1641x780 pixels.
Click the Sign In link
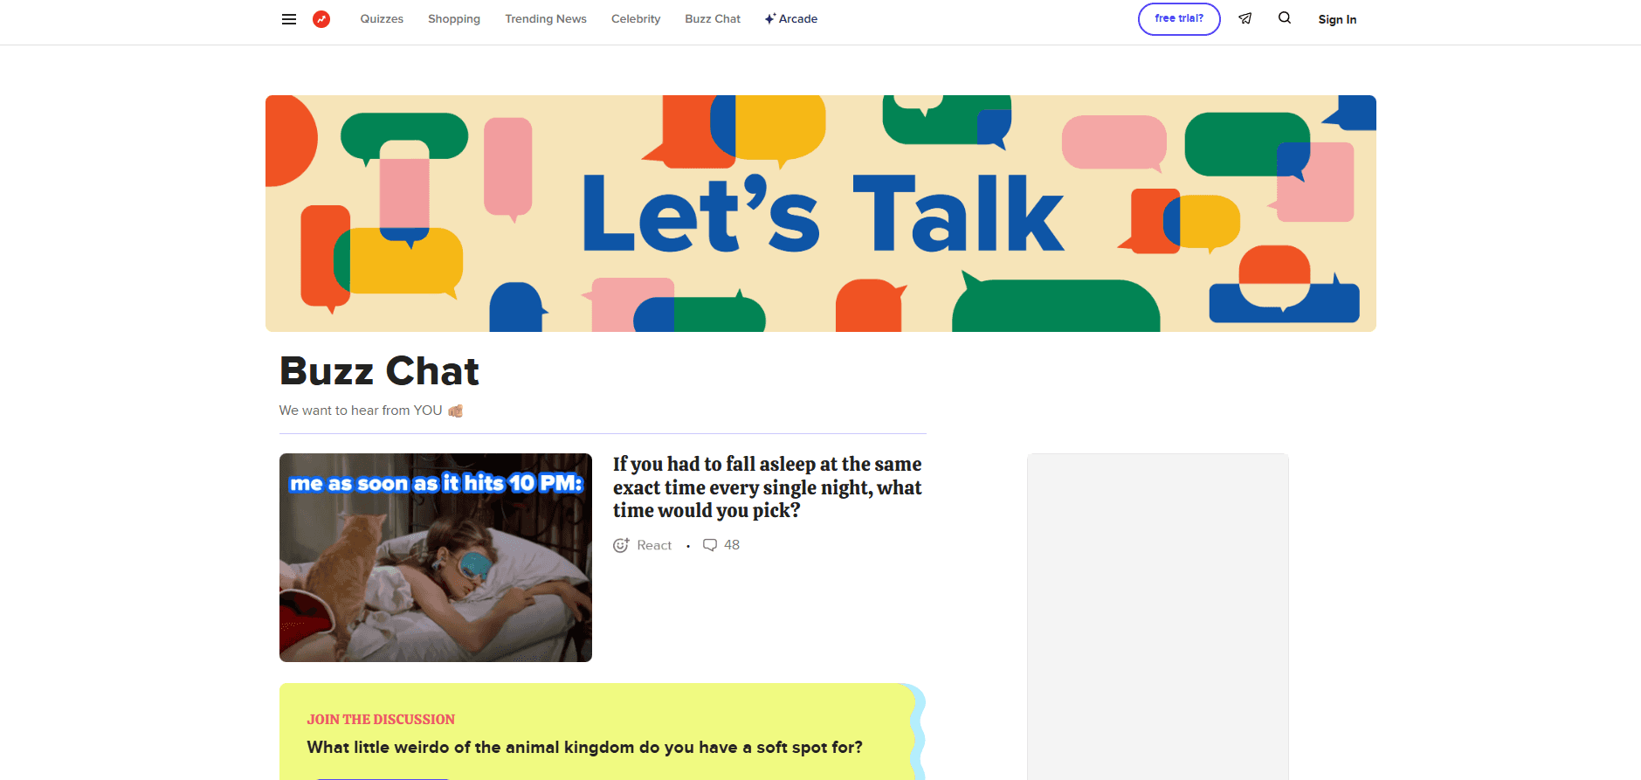1337,19
